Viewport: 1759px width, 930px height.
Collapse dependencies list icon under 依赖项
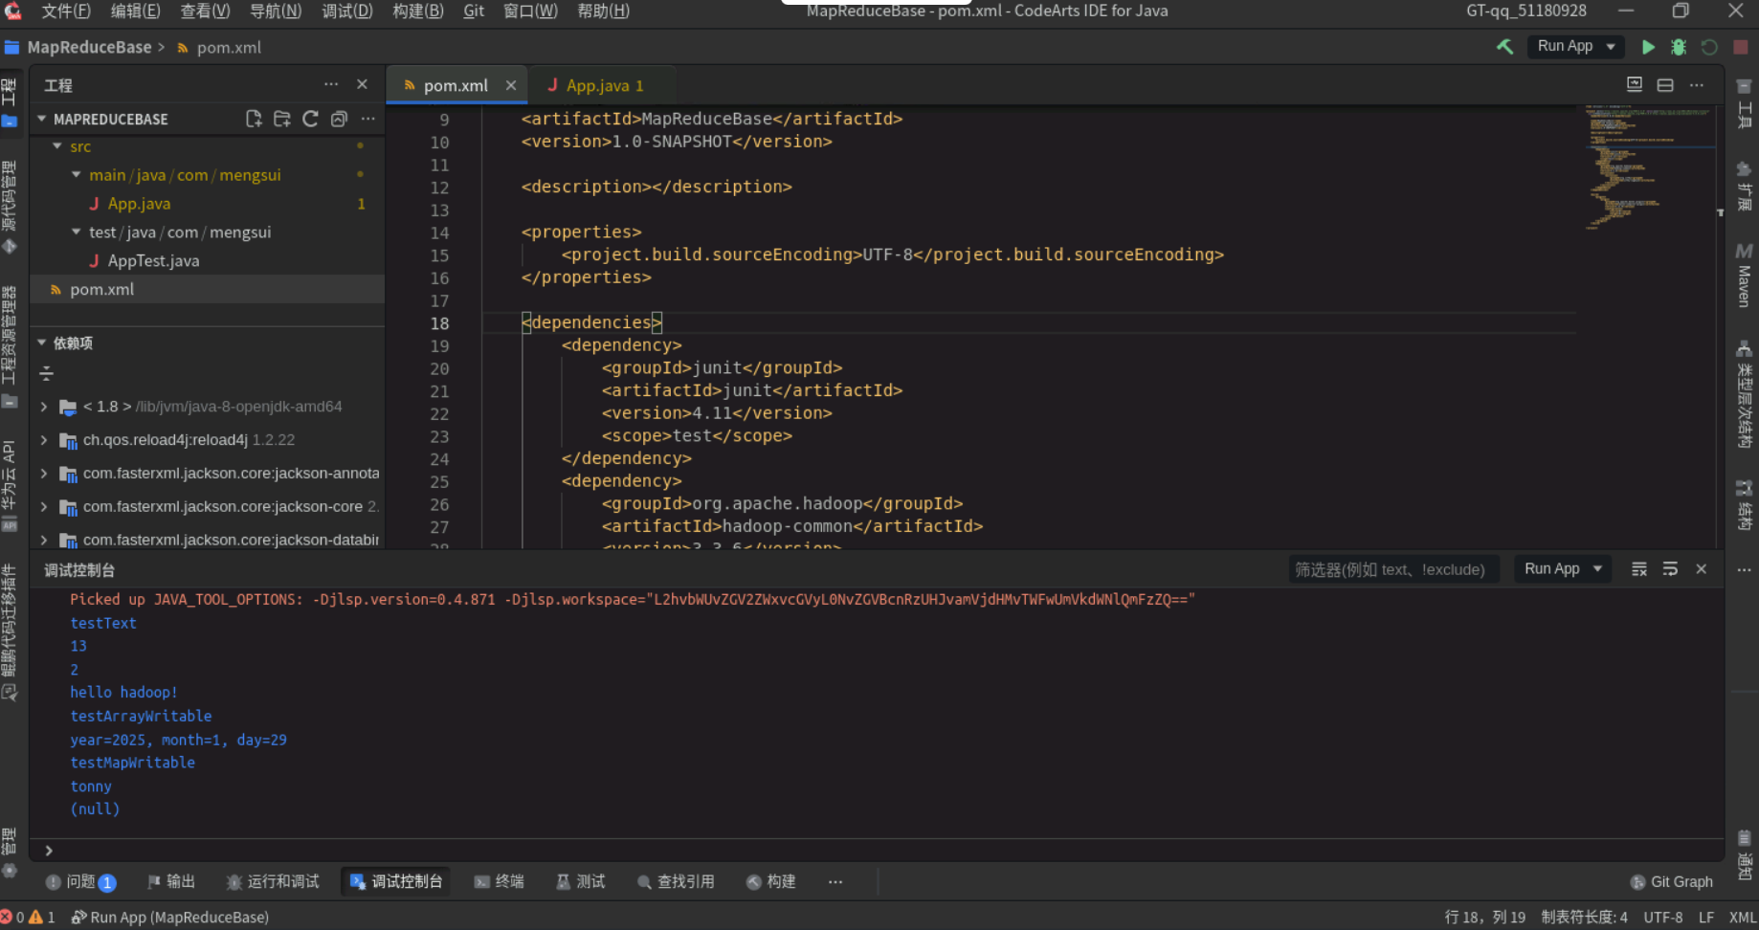point(47,374)
